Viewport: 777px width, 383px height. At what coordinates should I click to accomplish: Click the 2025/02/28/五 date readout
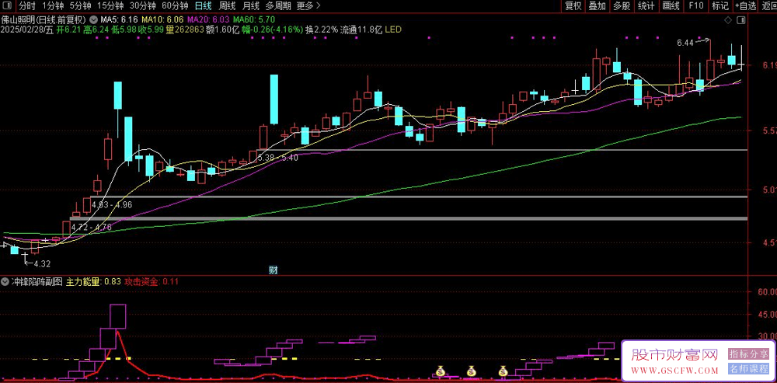point(26,30)
